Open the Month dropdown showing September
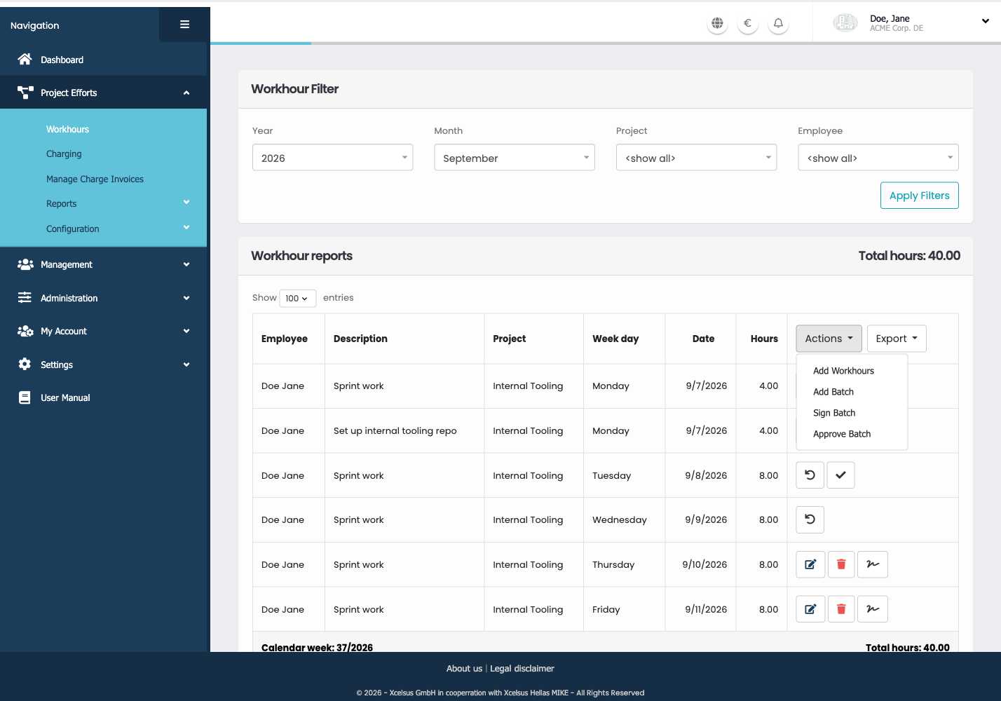 pyautogui.click(x=515, y=158)
